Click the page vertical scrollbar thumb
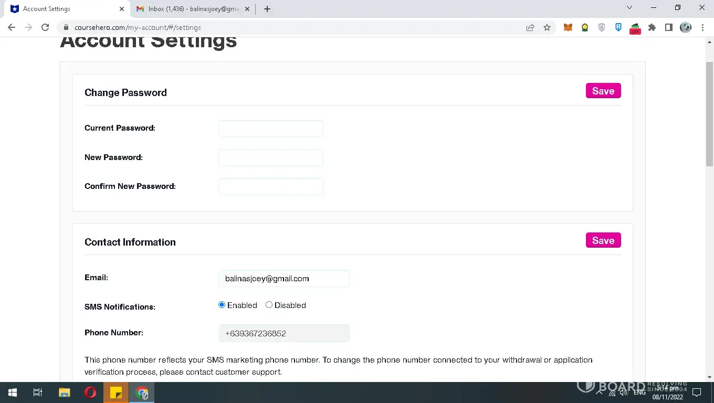714x403 pixels. click(x=709, y=114)
